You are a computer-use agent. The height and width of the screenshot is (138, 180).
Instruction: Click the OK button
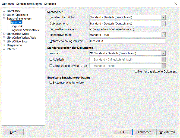click(x=122, y=132)
